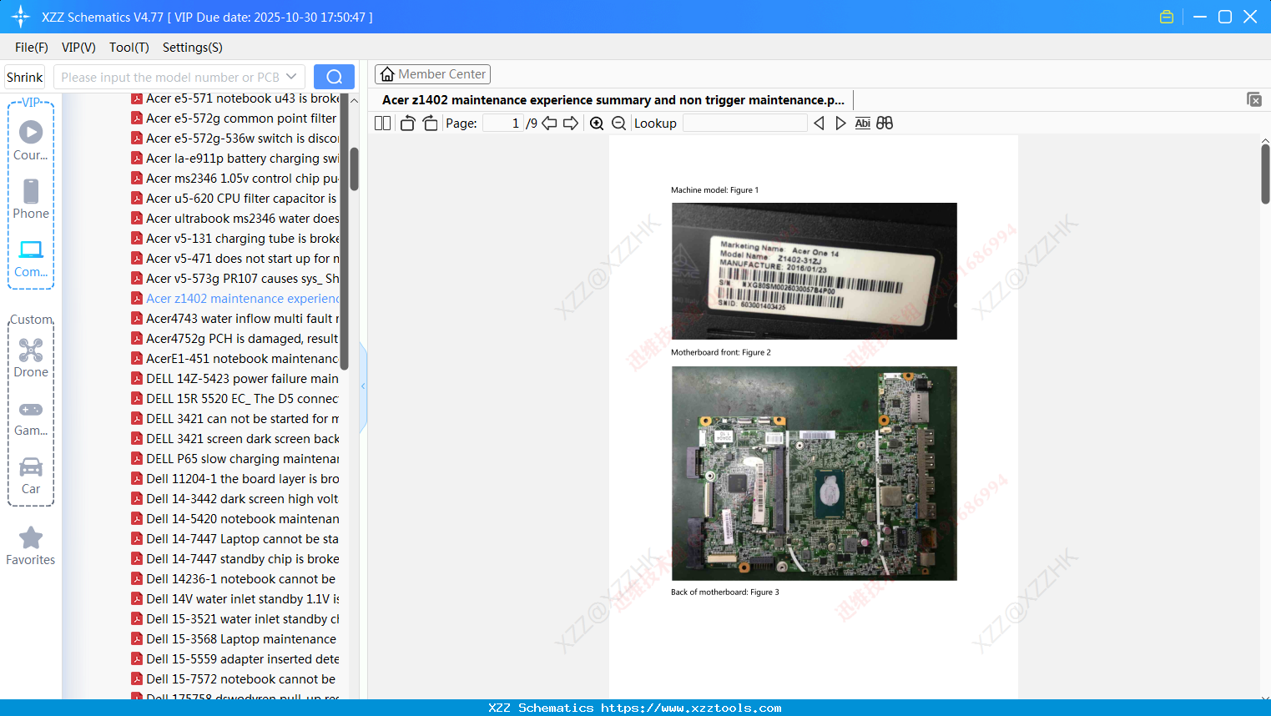1271x716 pixels.
Task: Open the Drone category
Action: (31, 358)
